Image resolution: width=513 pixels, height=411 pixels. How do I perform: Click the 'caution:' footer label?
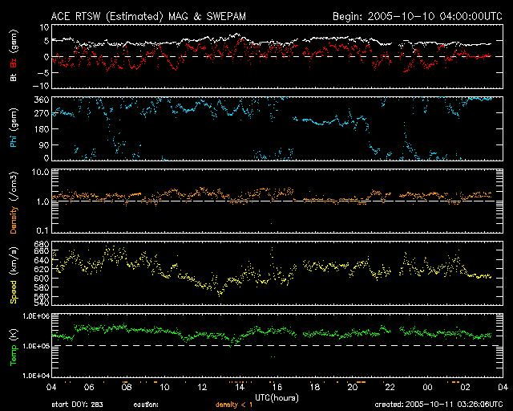146,405
